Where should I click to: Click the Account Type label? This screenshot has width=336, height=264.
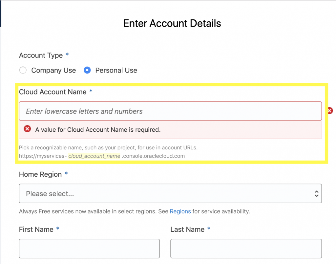tap(41, 55)
